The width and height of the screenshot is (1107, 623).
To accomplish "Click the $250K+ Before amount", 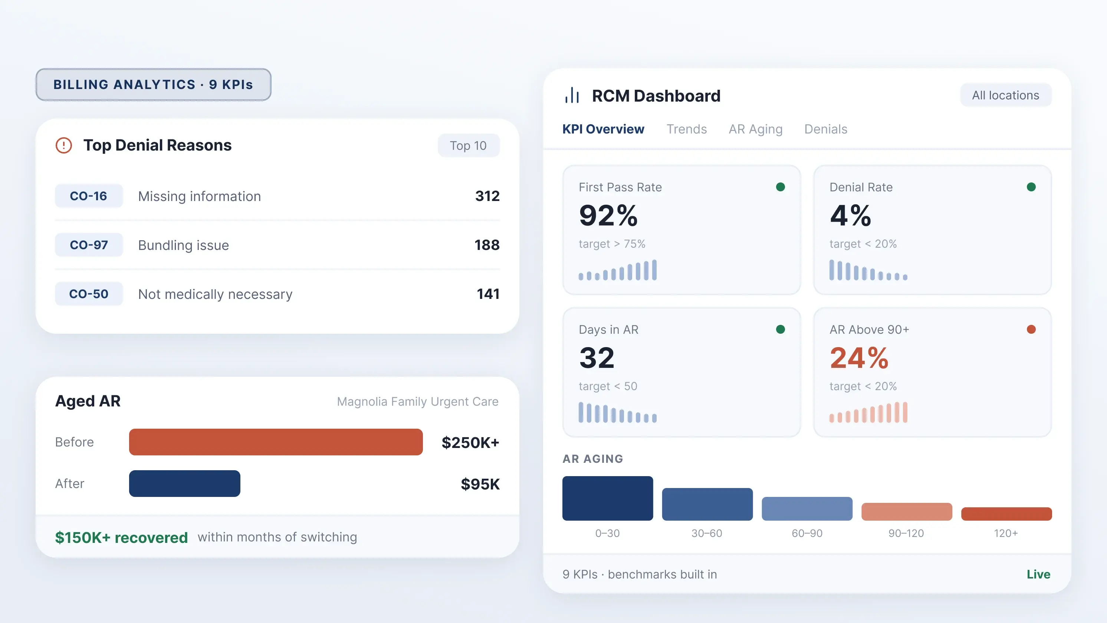I will coord(470,442).
